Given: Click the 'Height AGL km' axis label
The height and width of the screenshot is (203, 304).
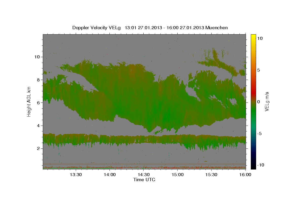Looking at the screenshot, I should click(x=29, y=101).
